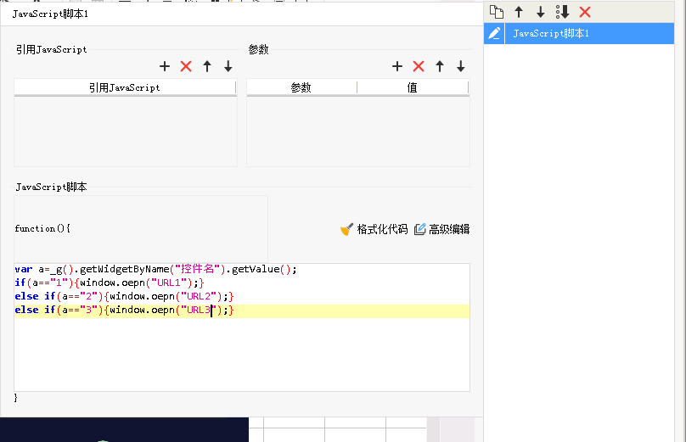Copy the selected event in right panel
This screenshot has height=442, width=686.
[x=497, y=12]
